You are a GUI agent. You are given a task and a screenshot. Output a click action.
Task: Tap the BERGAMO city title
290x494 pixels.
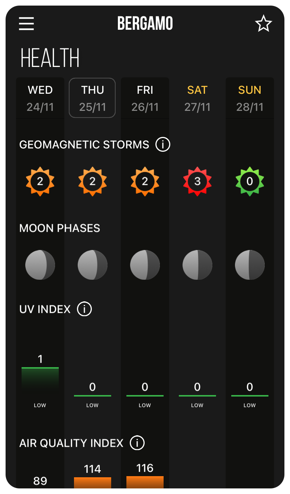145,23
